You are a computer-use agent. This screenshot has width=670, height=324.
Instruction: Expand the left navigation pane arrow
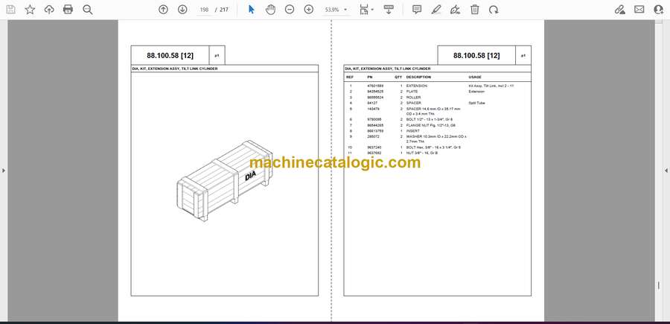[x=4, y=171]
